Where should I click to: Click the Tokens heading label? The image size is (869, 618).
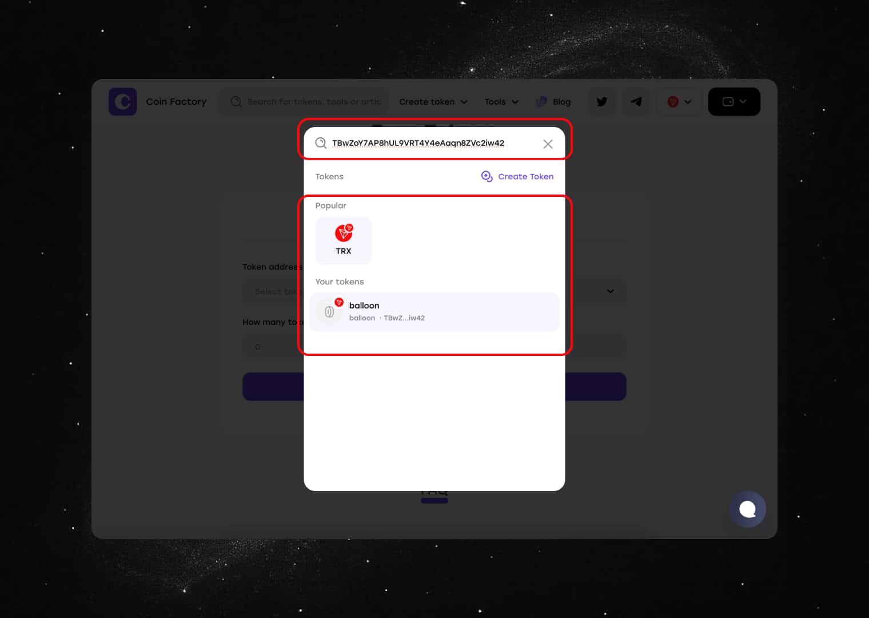(329, 176)
